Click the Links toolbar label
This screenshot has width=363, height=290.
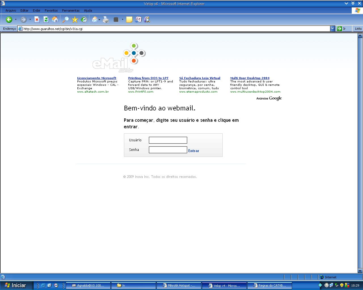[x=358, y=29]
